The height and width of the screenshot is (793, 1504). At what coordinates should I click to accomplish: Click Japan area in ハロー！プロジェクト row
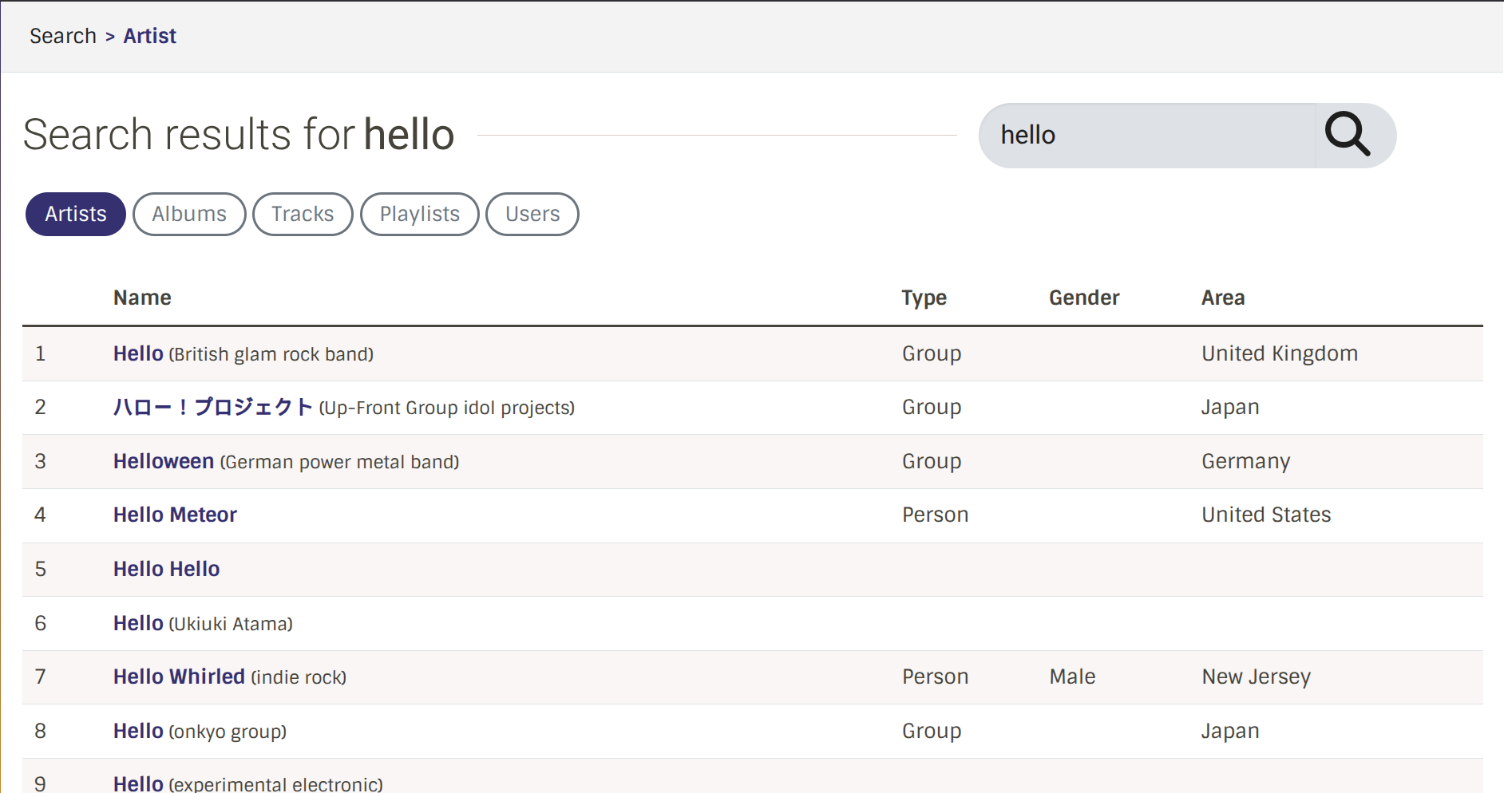point(1230,407)
